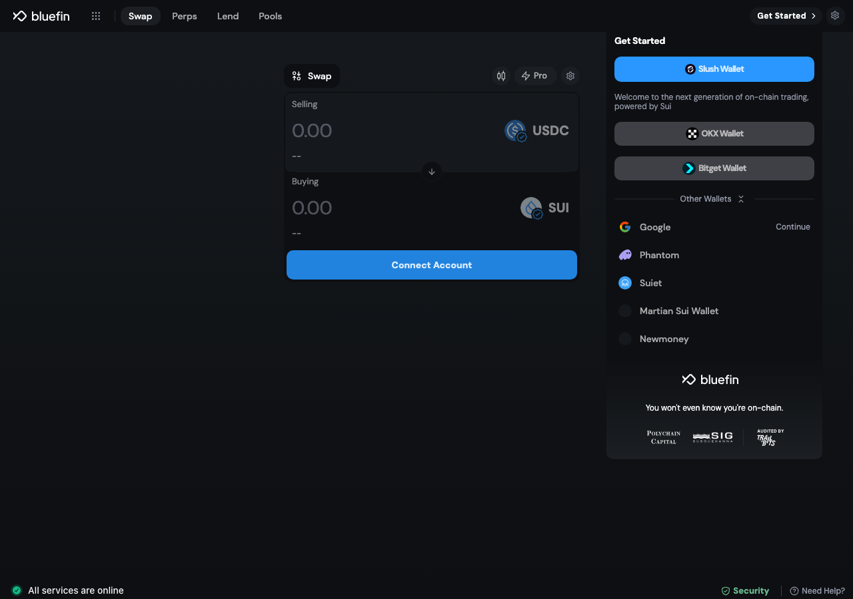
Task: Click the SIG Susquehanna logo
Action: click(712, 437)
